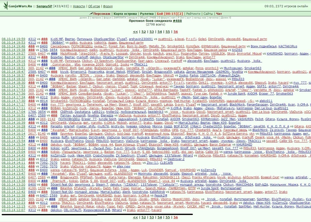Go to Рулетка
311x222 pixels.
pos(147,14)
